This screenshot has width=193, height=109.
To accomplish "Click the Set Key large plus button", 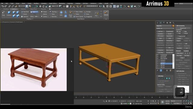I will coord(163,102).
